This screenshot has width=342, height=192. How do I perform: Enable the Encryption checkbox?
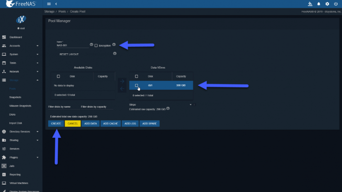pos(96,45)
